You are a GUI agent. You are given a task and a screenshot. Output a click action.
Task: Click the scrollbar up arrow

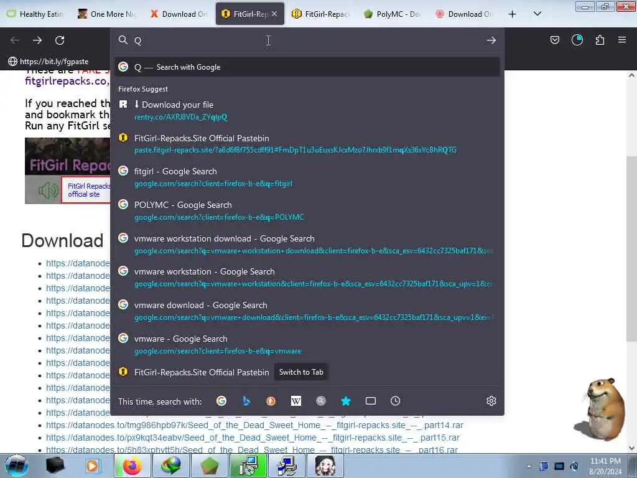631,75
